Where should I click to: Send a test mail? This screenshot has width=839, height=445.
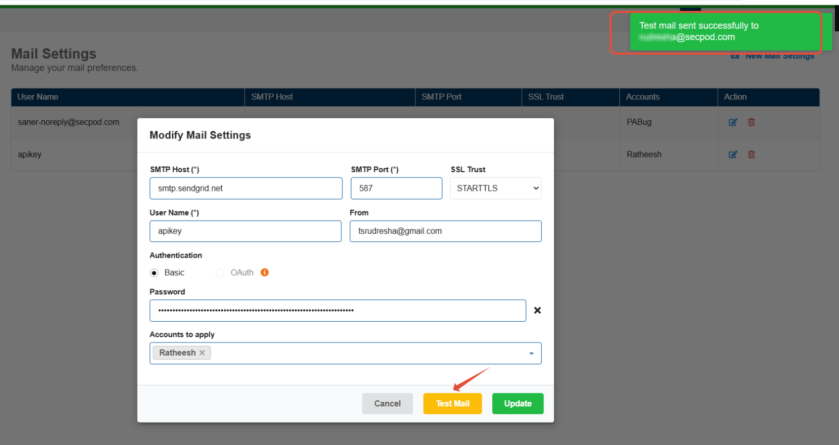click(453, 404)
